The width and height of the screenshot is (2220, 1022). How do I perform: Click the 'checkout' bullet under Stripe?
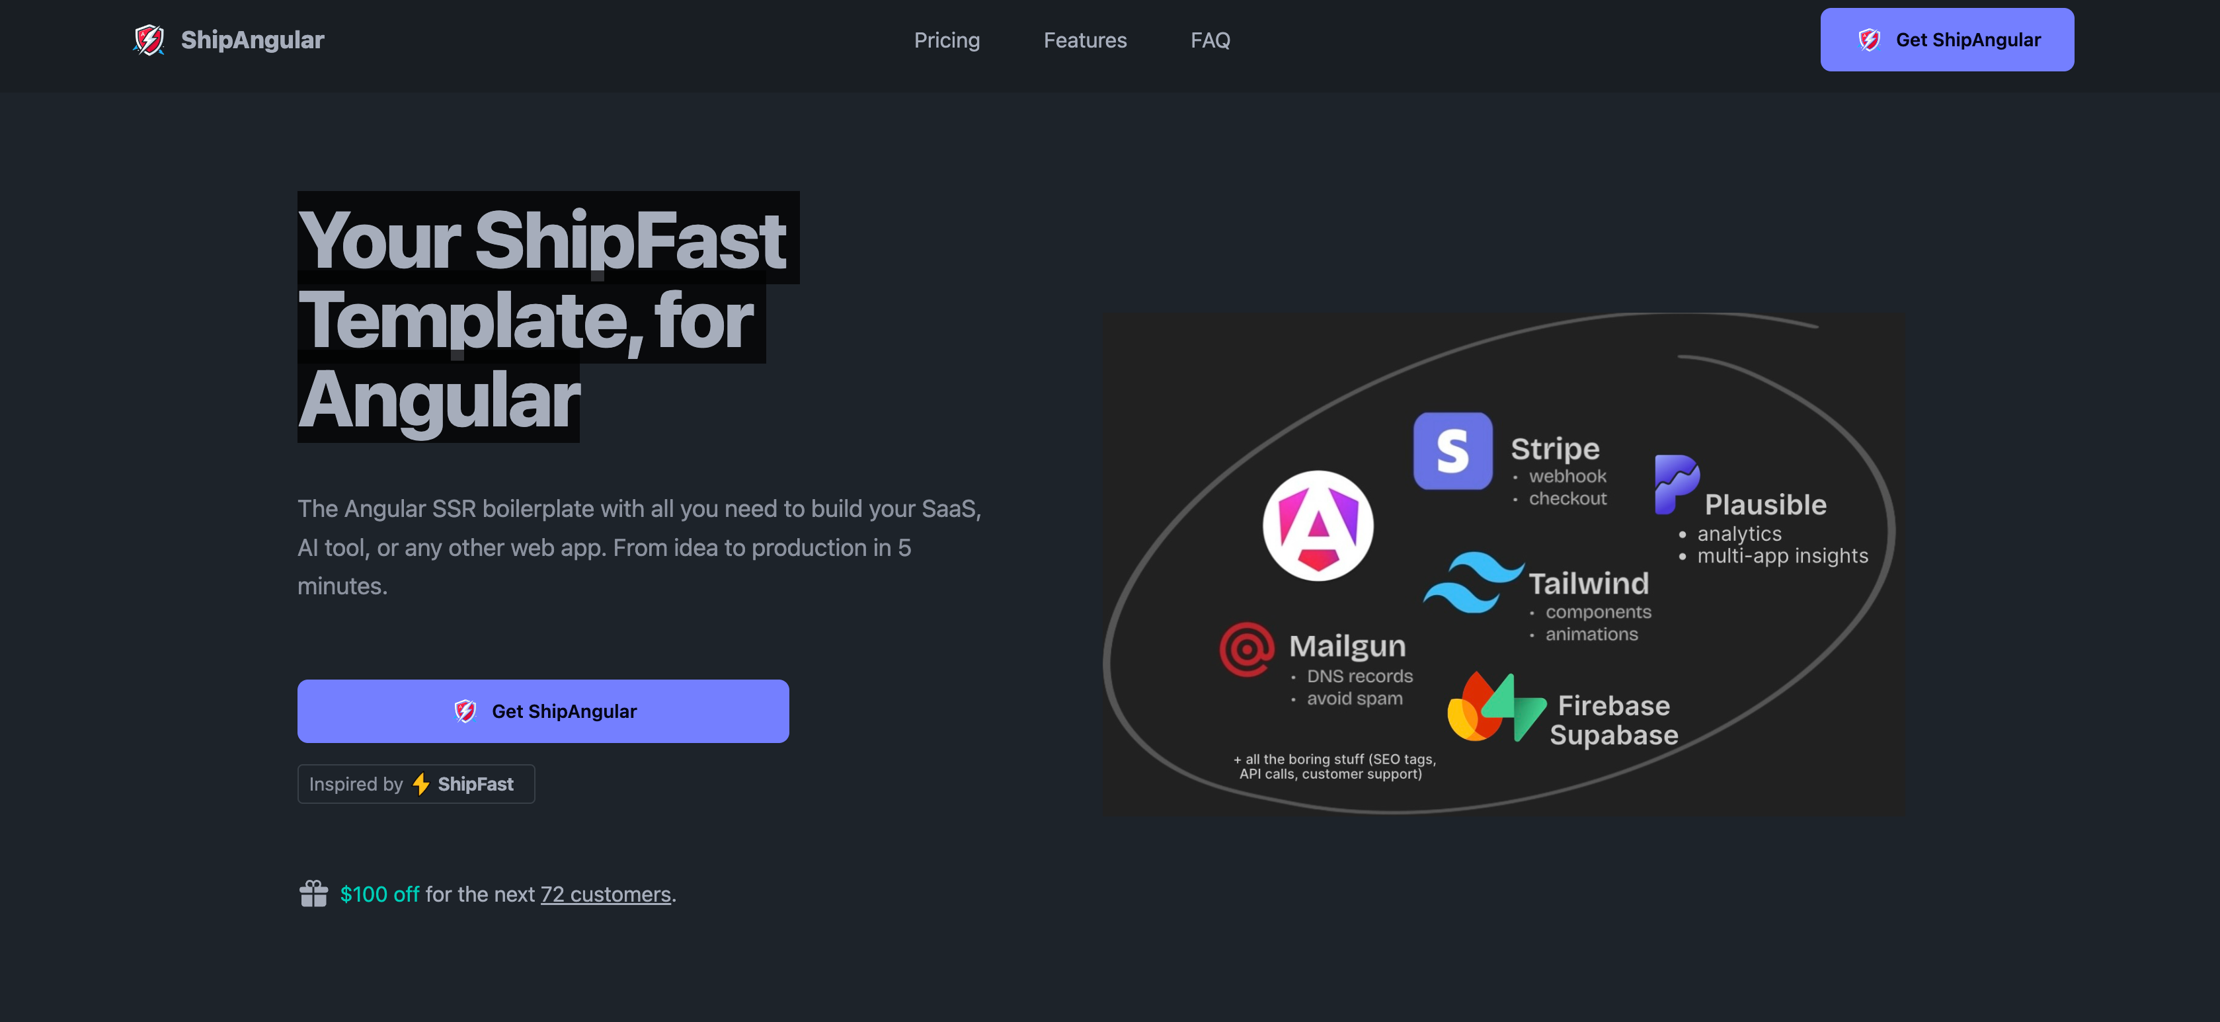1567,498
